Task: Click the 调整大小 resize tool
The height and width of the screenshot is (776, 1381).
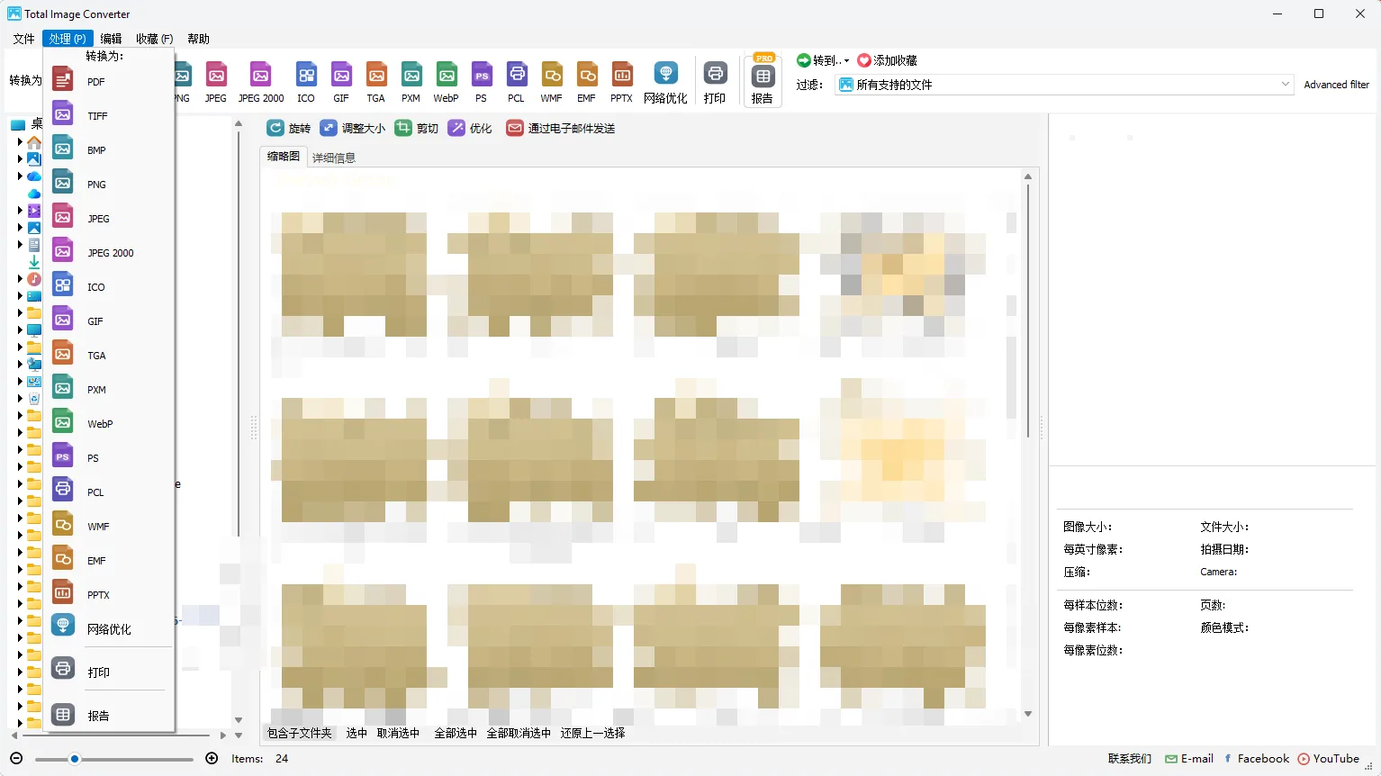Action: pyautogui.click(x=353, y=129)
